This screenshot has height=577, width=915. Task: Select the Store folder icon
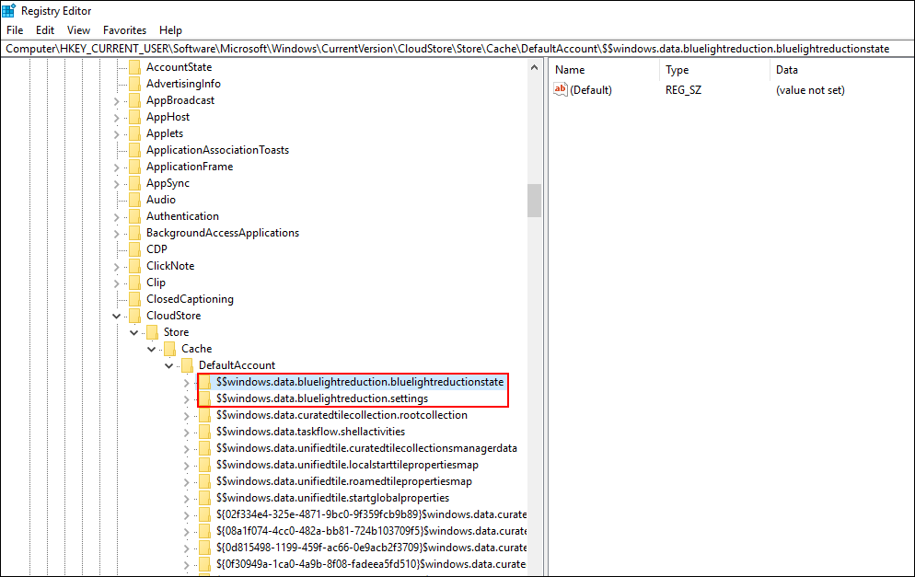click(x=152, y=332)
